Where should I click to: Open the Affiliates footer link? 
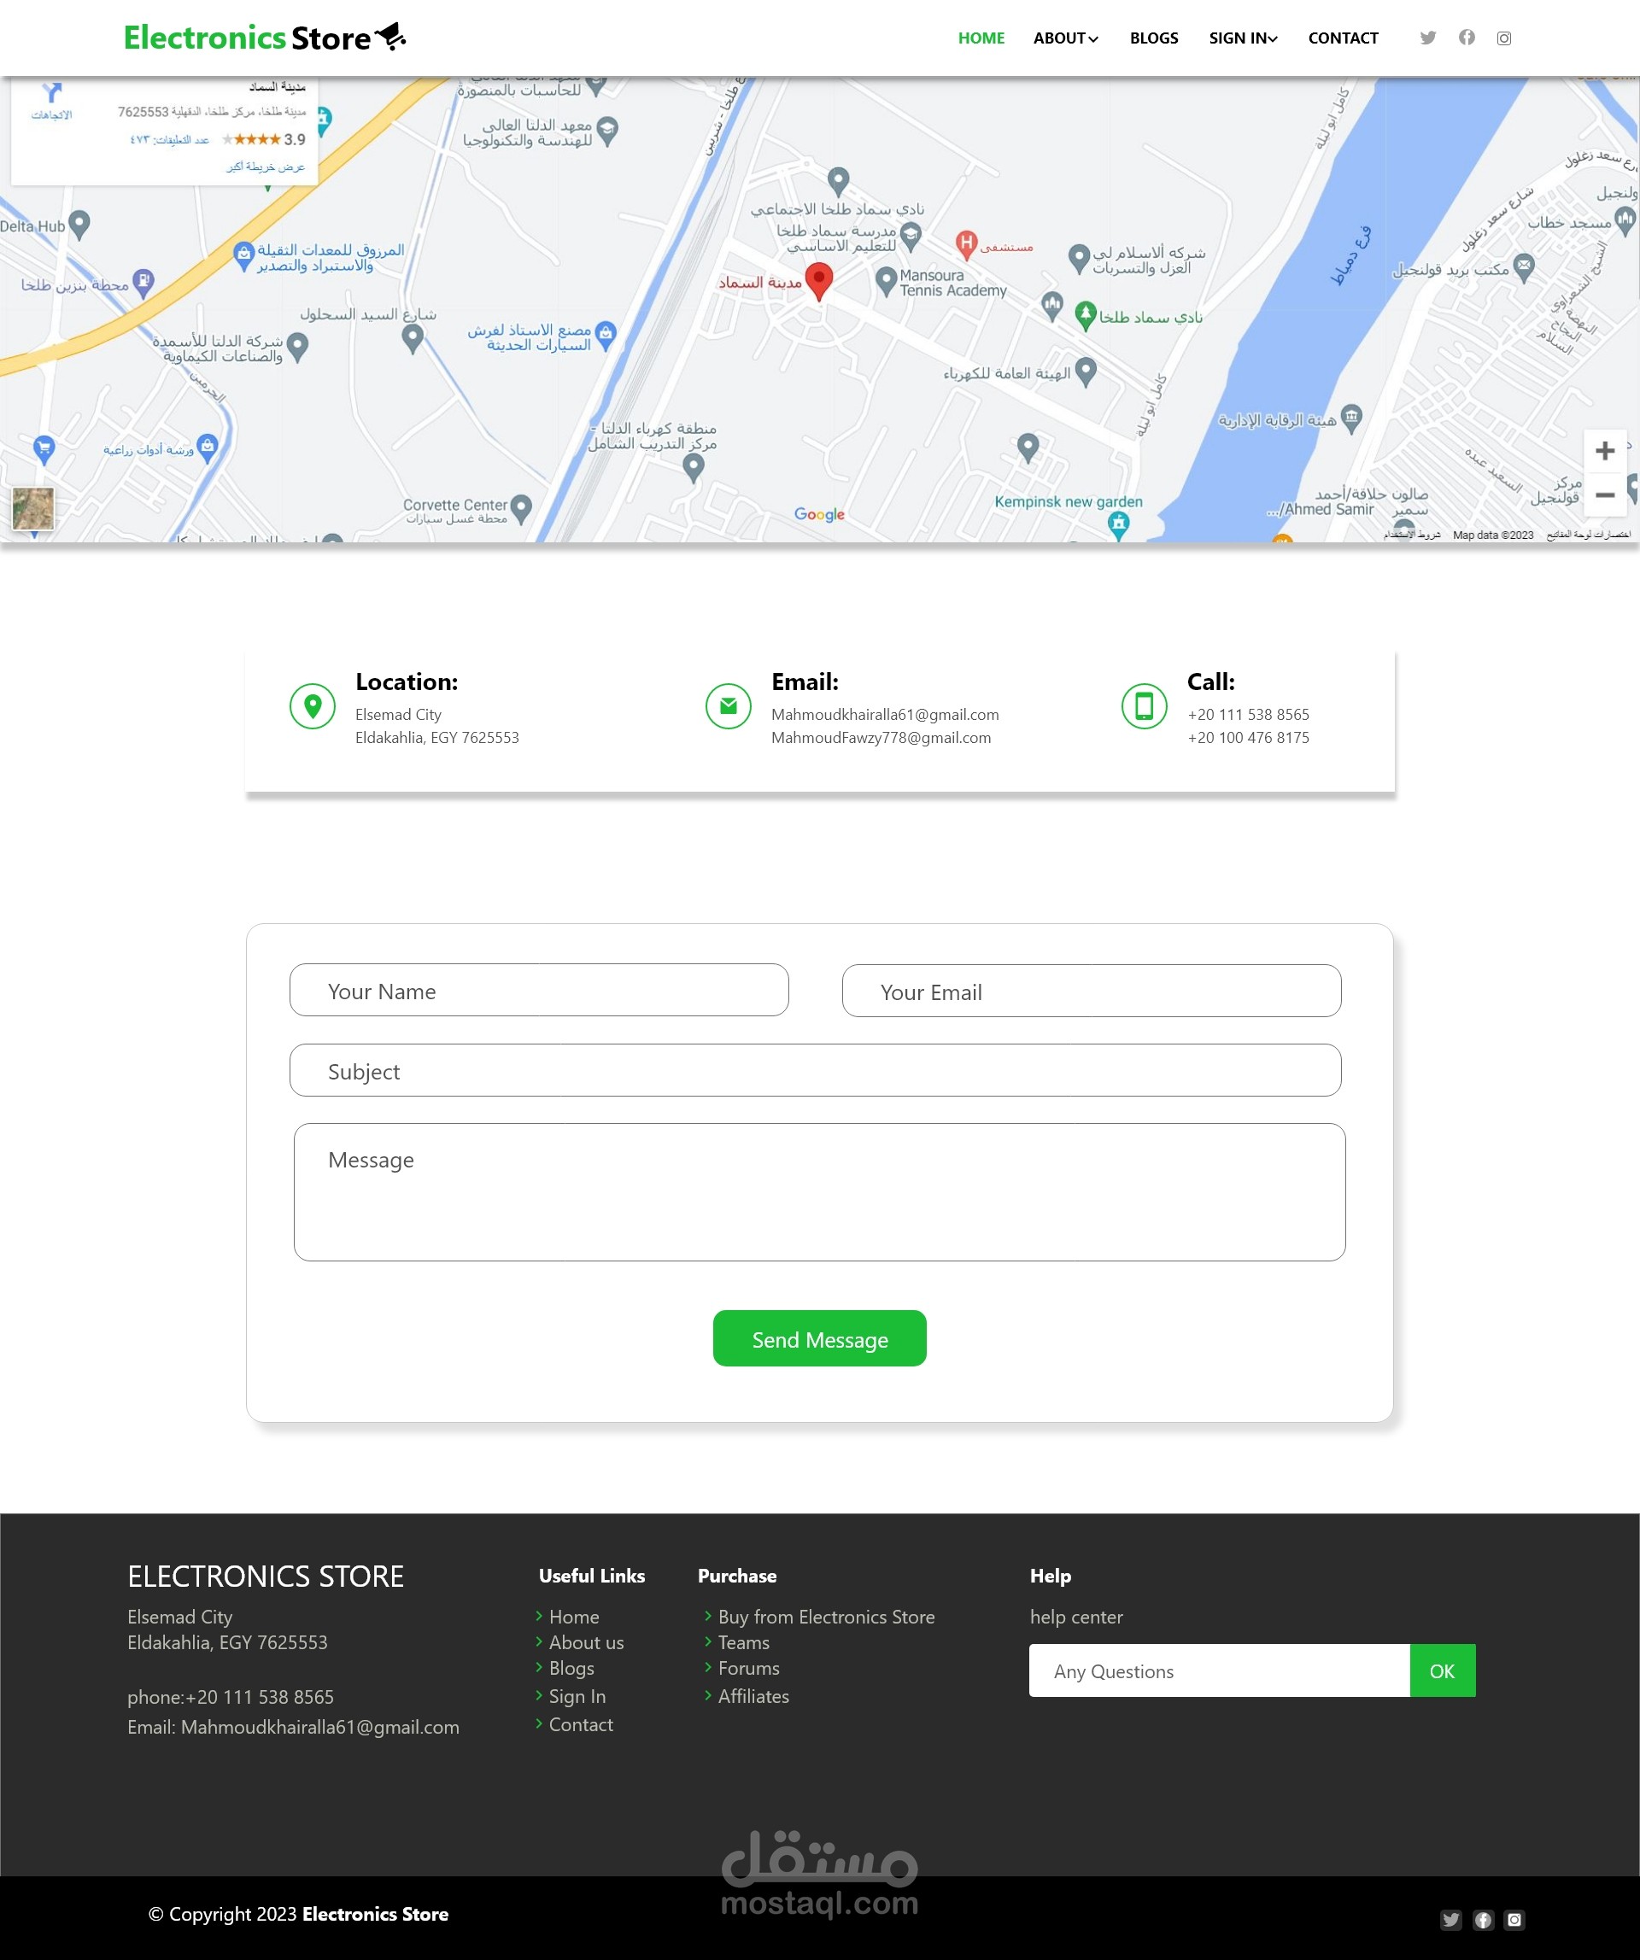tap(753, 1696)
